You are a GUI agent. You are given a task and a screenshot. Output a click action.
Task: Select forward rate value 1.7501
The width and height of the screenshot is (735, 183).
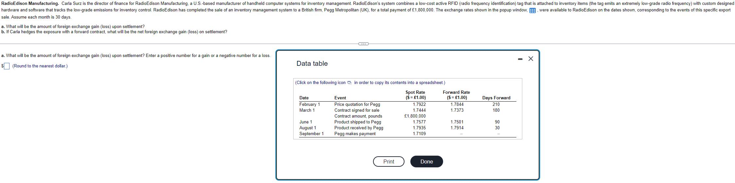pyautogui.click(x=457, y=122)
